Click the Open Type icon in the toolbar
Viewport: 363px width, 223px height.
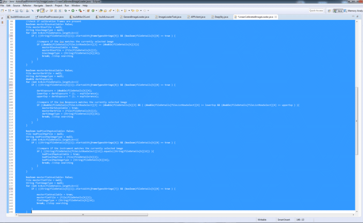101,11
